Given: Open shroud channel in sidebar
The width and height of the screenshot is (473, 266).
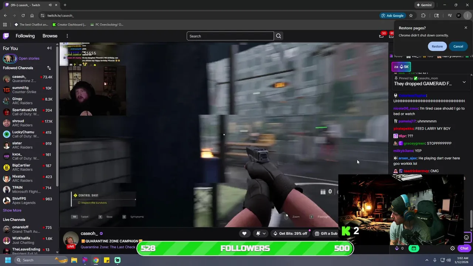Looking at the screenshot, I should click(28, 123).
